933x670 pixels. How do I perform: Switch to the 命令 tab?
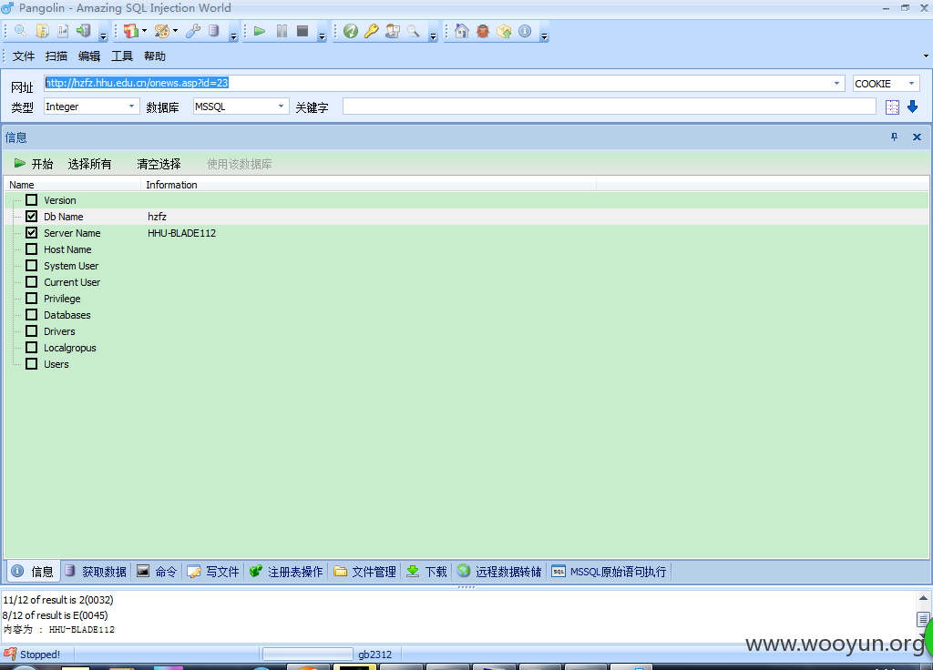(x=157, y=572)
